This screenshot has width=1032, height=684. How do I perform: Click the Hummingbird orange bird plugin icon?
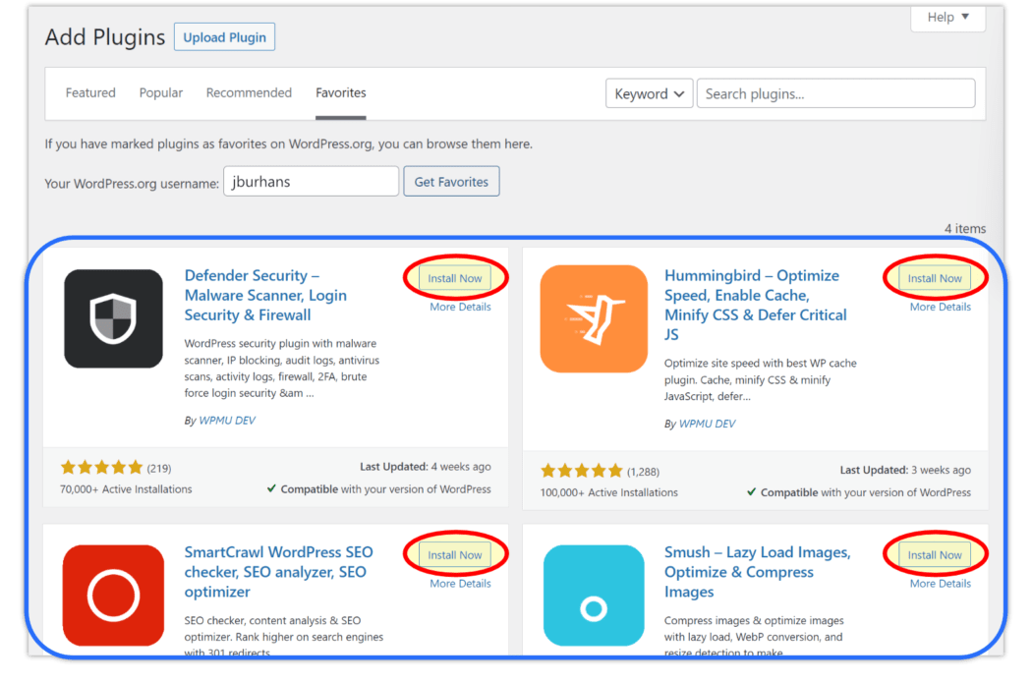594,318
